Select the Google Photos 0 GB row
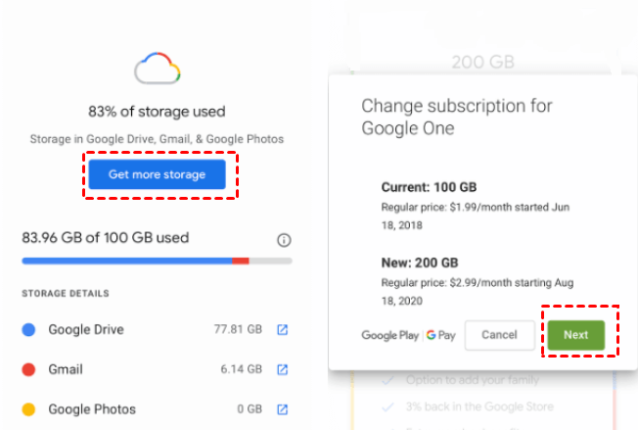This screenshot has width=638, height=430. 147,408
